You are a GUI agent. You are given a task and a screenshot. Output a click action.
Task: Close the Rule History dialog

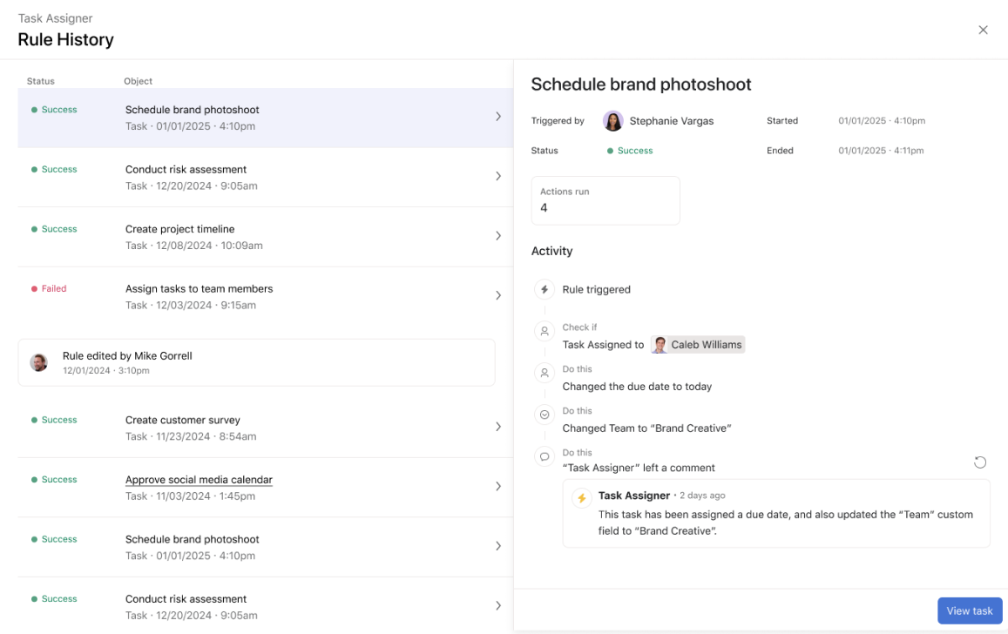click(x=983, y=30)
